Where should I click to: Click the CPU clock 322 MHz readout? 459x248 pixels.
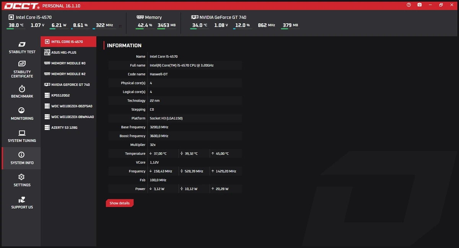pyautogui.click(x=104, y=25)
